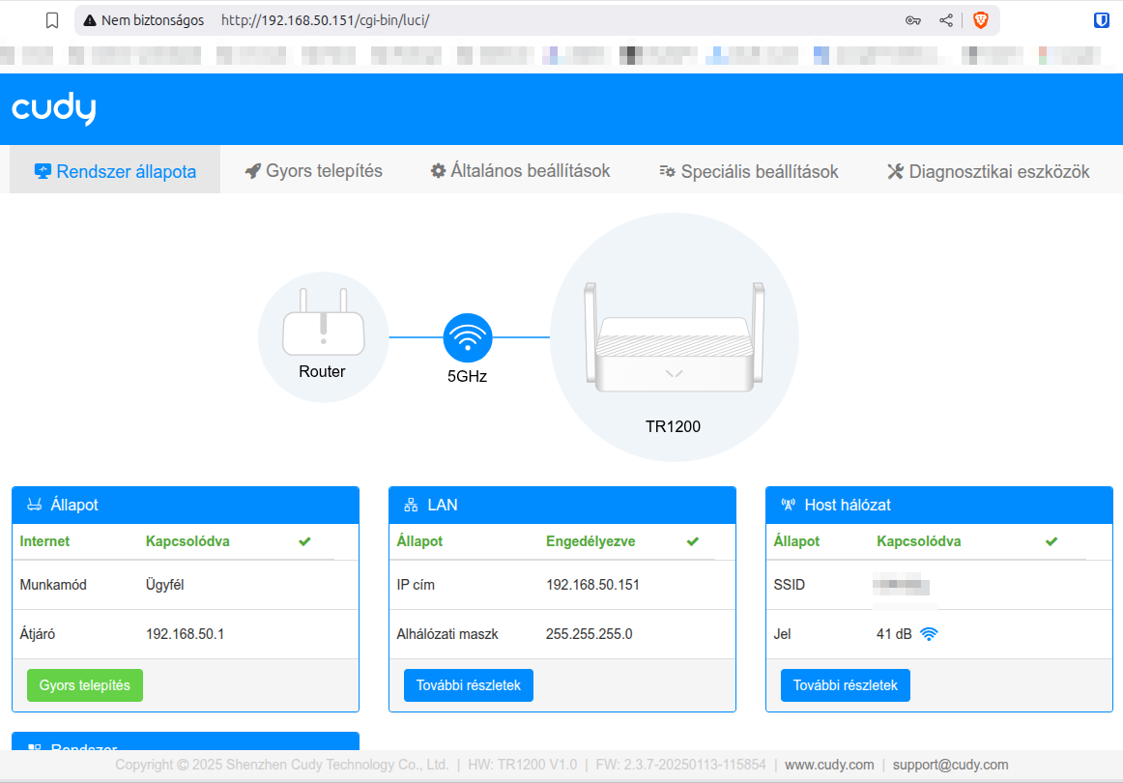
Task: Click the rocket icon on Gyors telepítés tab
Action: [x=253, y=171]
